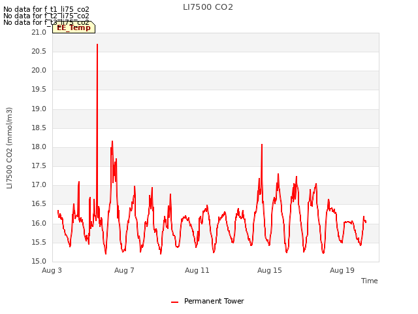The width and height of the screenshot is (418, 314).
Task: Click the Aug 19 x-axis label
Action: [342, 270]
